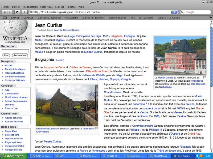Click the orange system tray icon
Viewport: 213px width, 159px height.
pyautogui.click(x=201, y=156)
